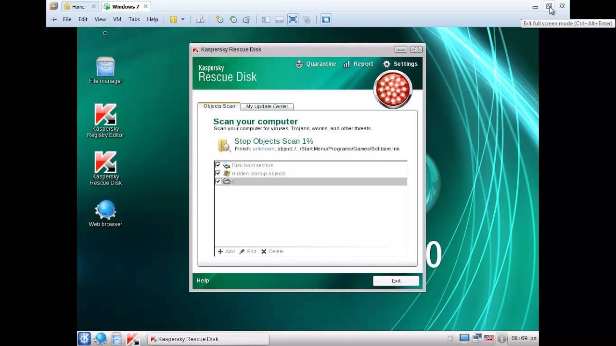
Task: Click the info notification tray icon
Action: click(501, 338)
